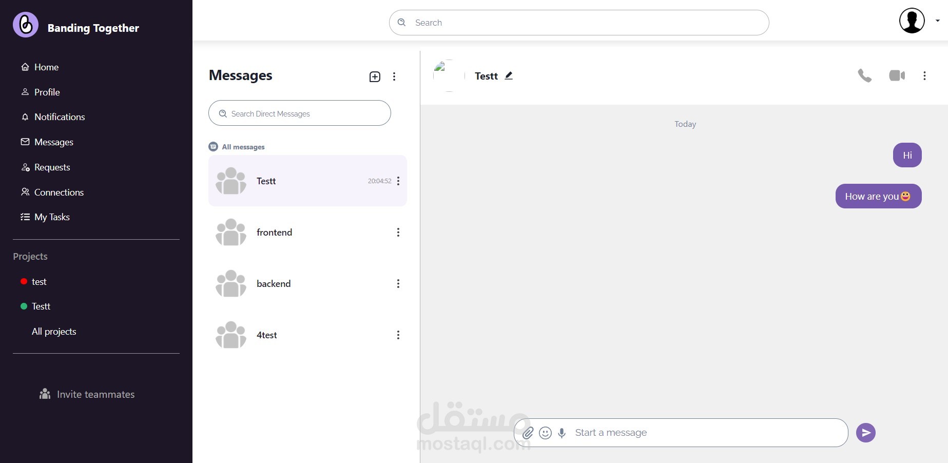948x463 pixels.
Task: Open the emoji picker
Action: 545,433
